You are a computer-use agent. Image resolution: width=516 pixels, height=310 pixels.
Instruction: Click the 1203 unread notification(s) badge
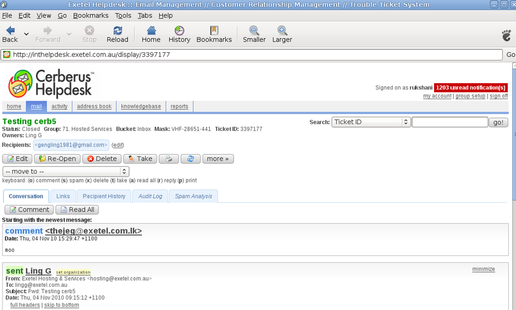pos(471,88)
